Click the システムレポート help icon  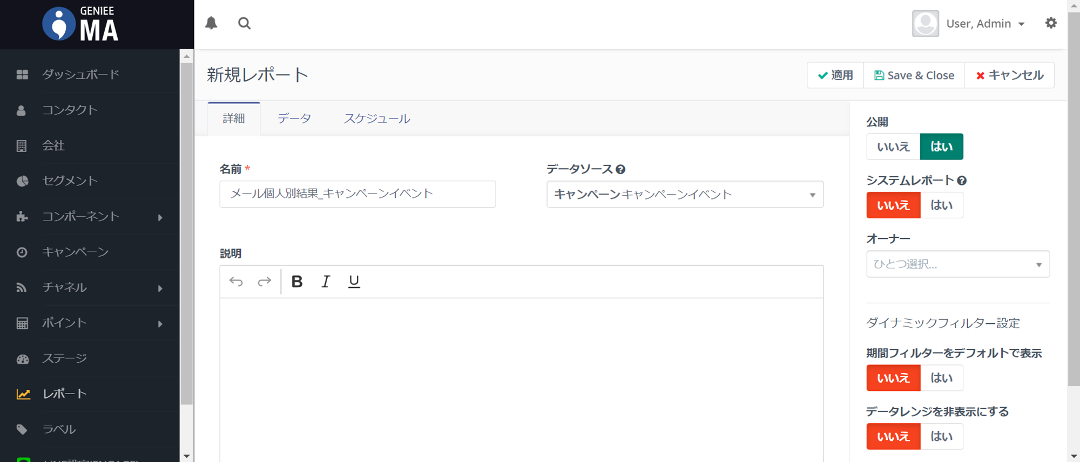(x=962, y=181)
